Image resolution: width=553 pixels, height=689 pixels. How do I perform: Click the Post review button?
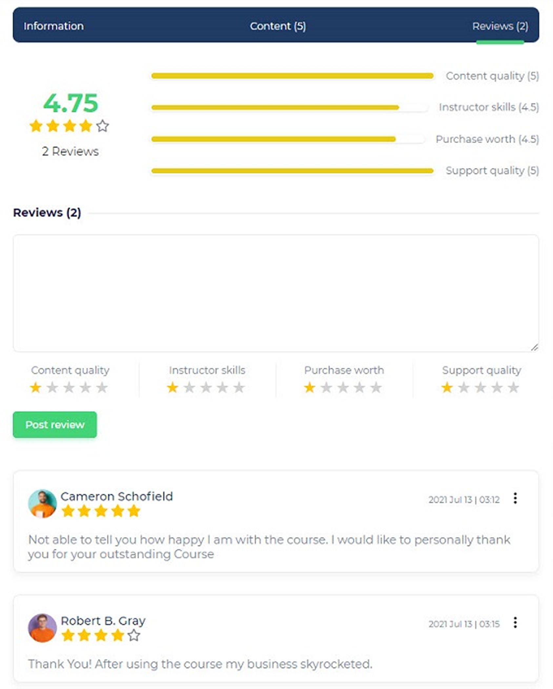(x=55, y=425)
